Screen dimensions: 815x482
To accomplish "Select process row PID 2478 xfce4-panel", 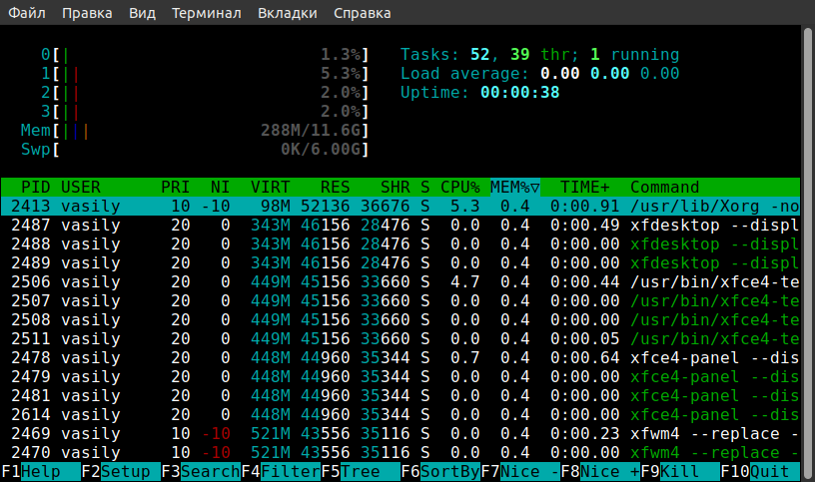I will click(401, 358).
